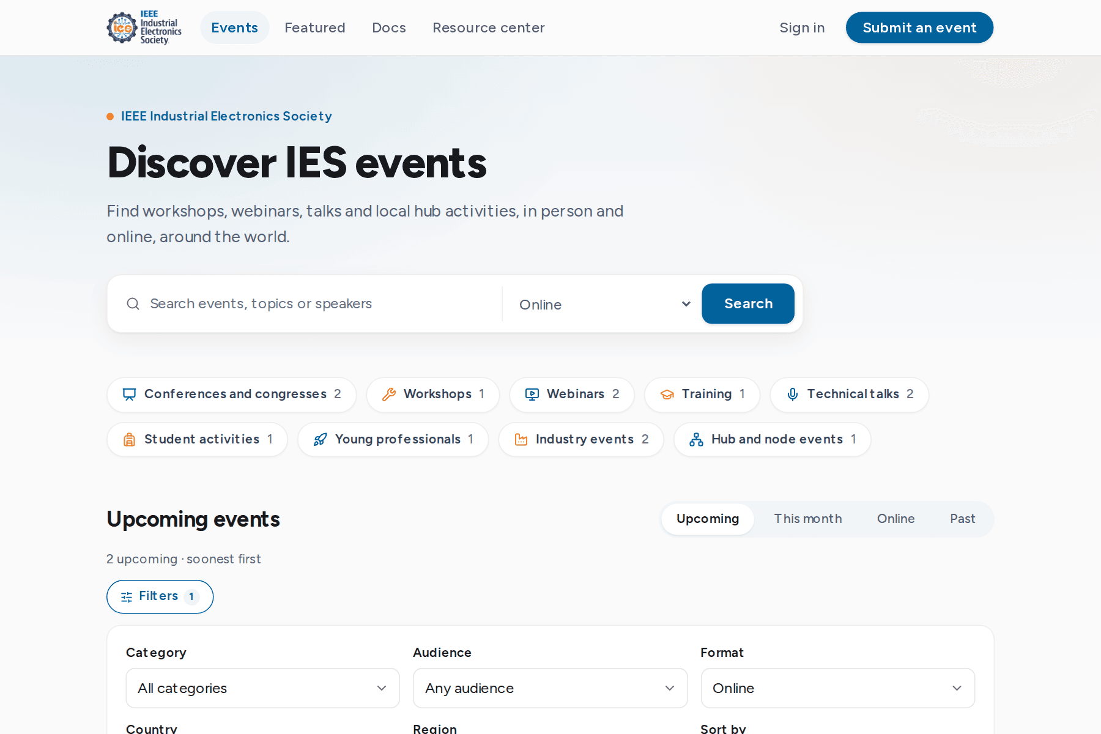Viewport: 1101px width, 734px height.
Task: Select the Conferences and congresses chip
Action: [232, 395]
